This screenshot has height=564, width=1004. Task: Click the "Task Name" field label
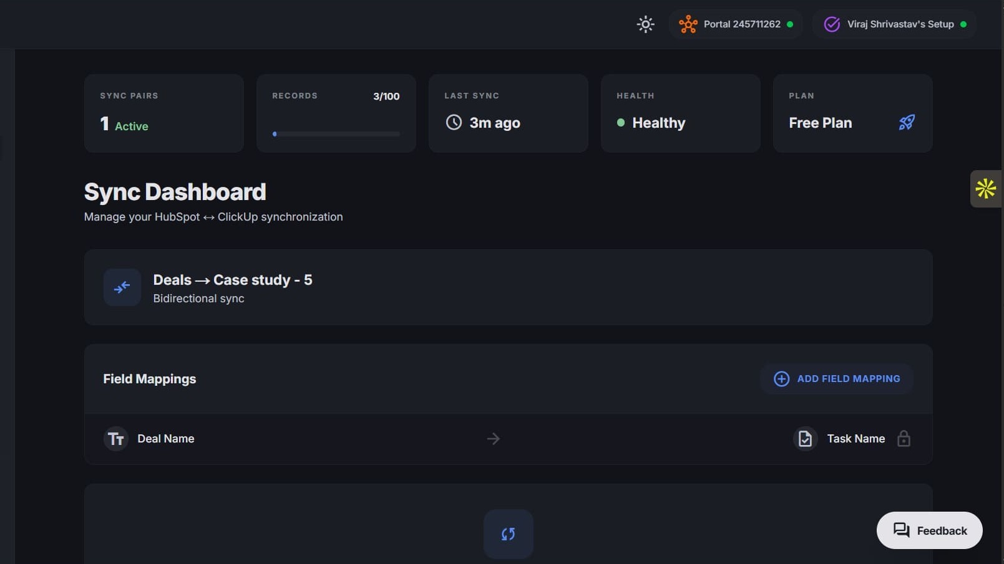click(856, 439)
